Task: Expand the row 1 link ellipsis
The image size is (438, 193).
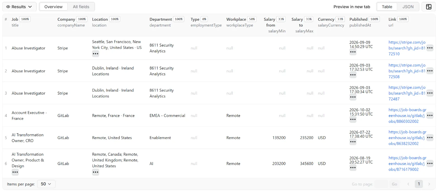Action: click(x=430, y=48)
